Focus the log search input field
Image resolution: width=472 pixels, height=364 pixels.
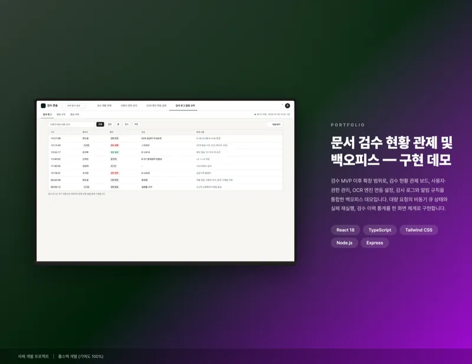click(71, 124)
